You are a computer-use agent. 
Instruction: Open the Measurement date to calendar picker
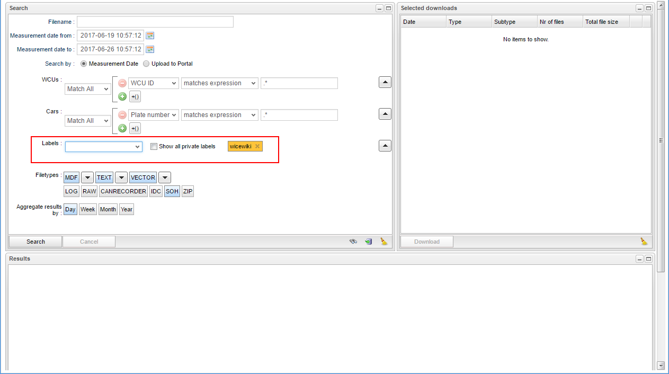(x=150, y=49)
